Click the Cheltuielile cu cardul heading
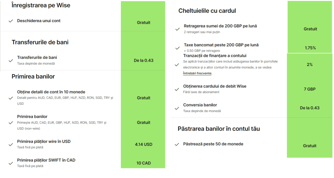The image size is (334, 178). pos(207,11)
